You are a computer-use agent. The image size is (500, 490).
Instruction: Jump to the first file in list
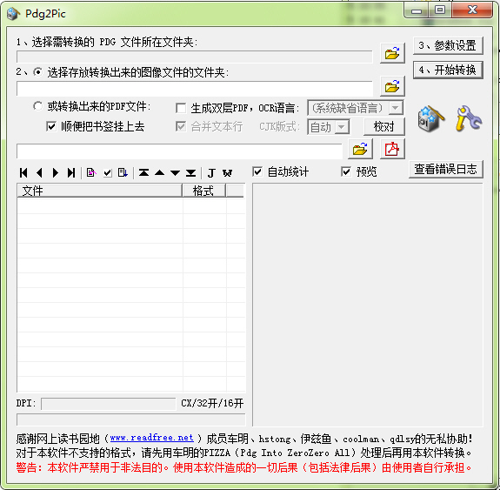pyautogui.click(x=23, y=172)
